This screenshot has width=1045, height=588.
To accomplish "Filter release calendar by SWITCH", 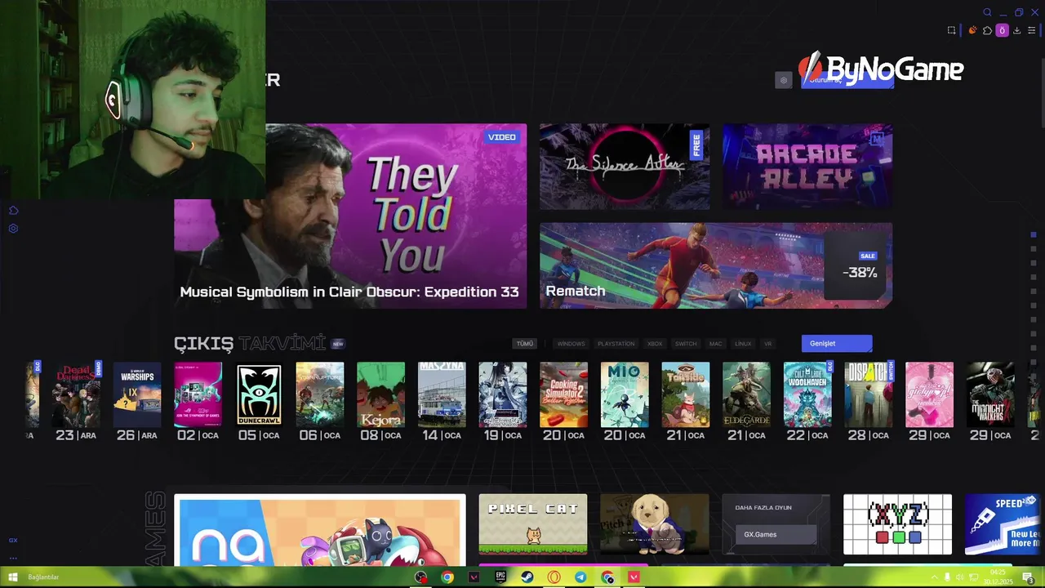I will [x=686, y=344].
